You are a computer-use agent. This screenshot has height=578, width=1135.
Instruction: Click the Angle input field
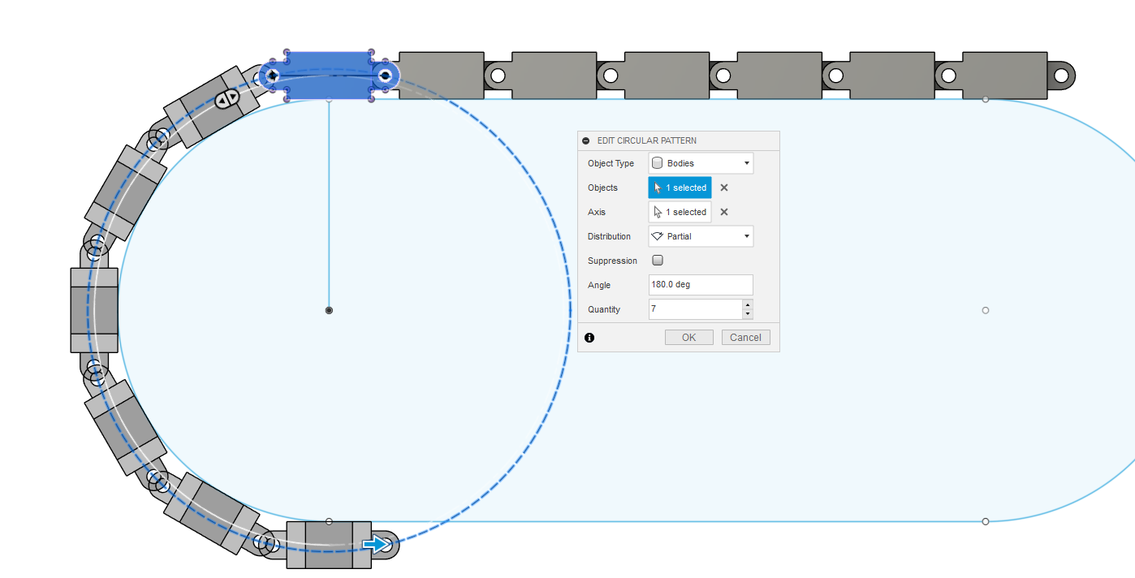(701, 285)
